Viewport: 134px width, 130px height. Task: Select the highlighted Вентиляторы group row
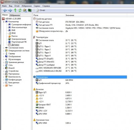[x=80, y=77]
